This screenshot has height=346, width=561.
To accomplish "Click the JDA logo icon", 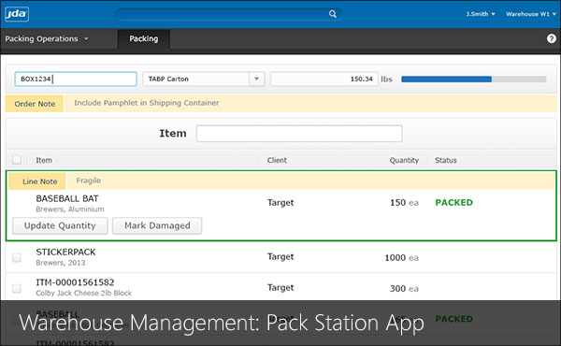I will point(17,14).
